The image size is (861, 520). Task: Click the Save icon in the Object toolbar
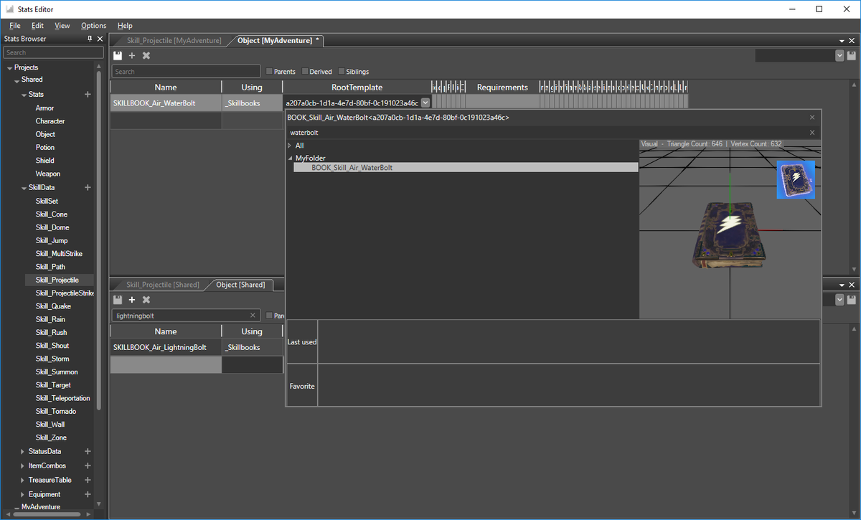point(118,55)
